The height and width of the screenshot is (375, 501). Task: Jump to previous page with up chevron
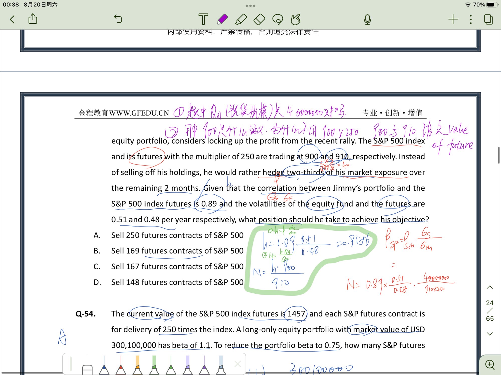(490, 287)
